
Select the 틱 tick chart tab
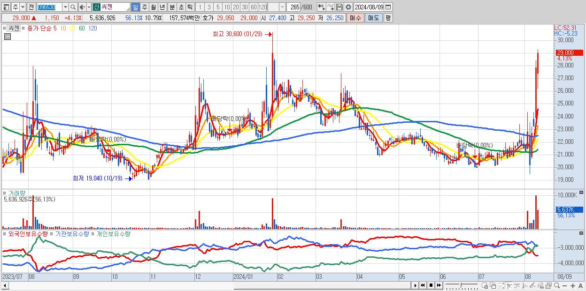pyautogui.click(x=190, y=7)
